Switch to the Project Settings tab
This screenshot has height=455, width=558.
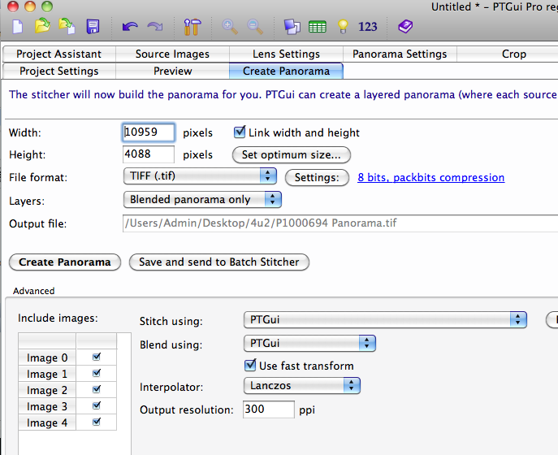click(x=59, y=71)
